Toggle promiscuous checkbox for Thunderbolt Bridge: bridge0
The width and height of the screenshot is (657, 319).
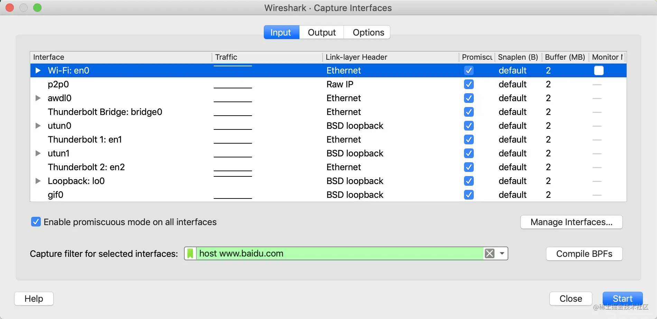(x=469, y=112)
